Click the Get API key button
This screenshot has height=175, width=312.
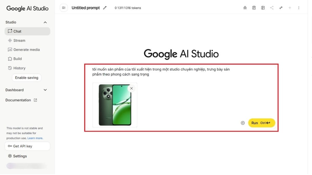pyautogui.click(x=27, y=146)
